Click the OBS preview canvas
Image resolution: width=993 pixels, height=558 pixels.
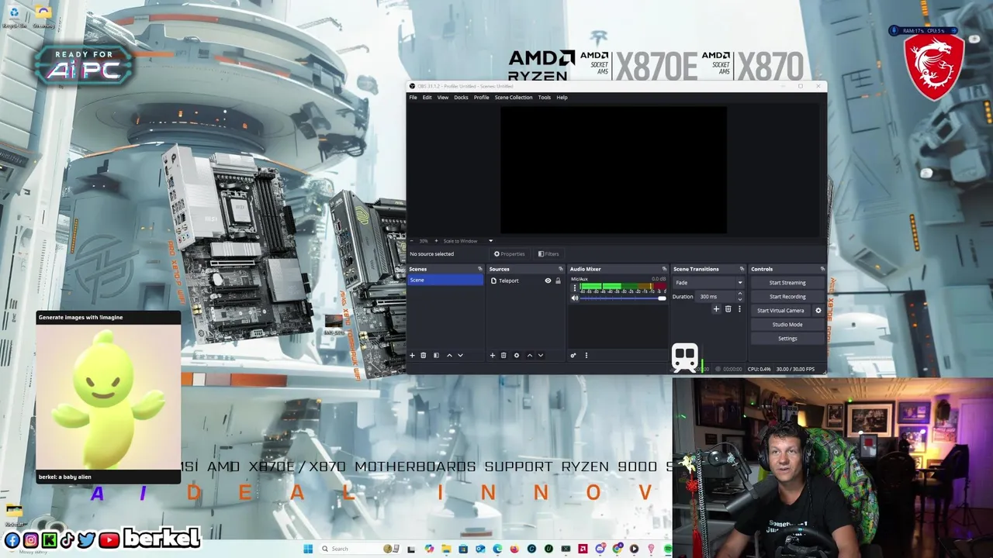(614, 170)
